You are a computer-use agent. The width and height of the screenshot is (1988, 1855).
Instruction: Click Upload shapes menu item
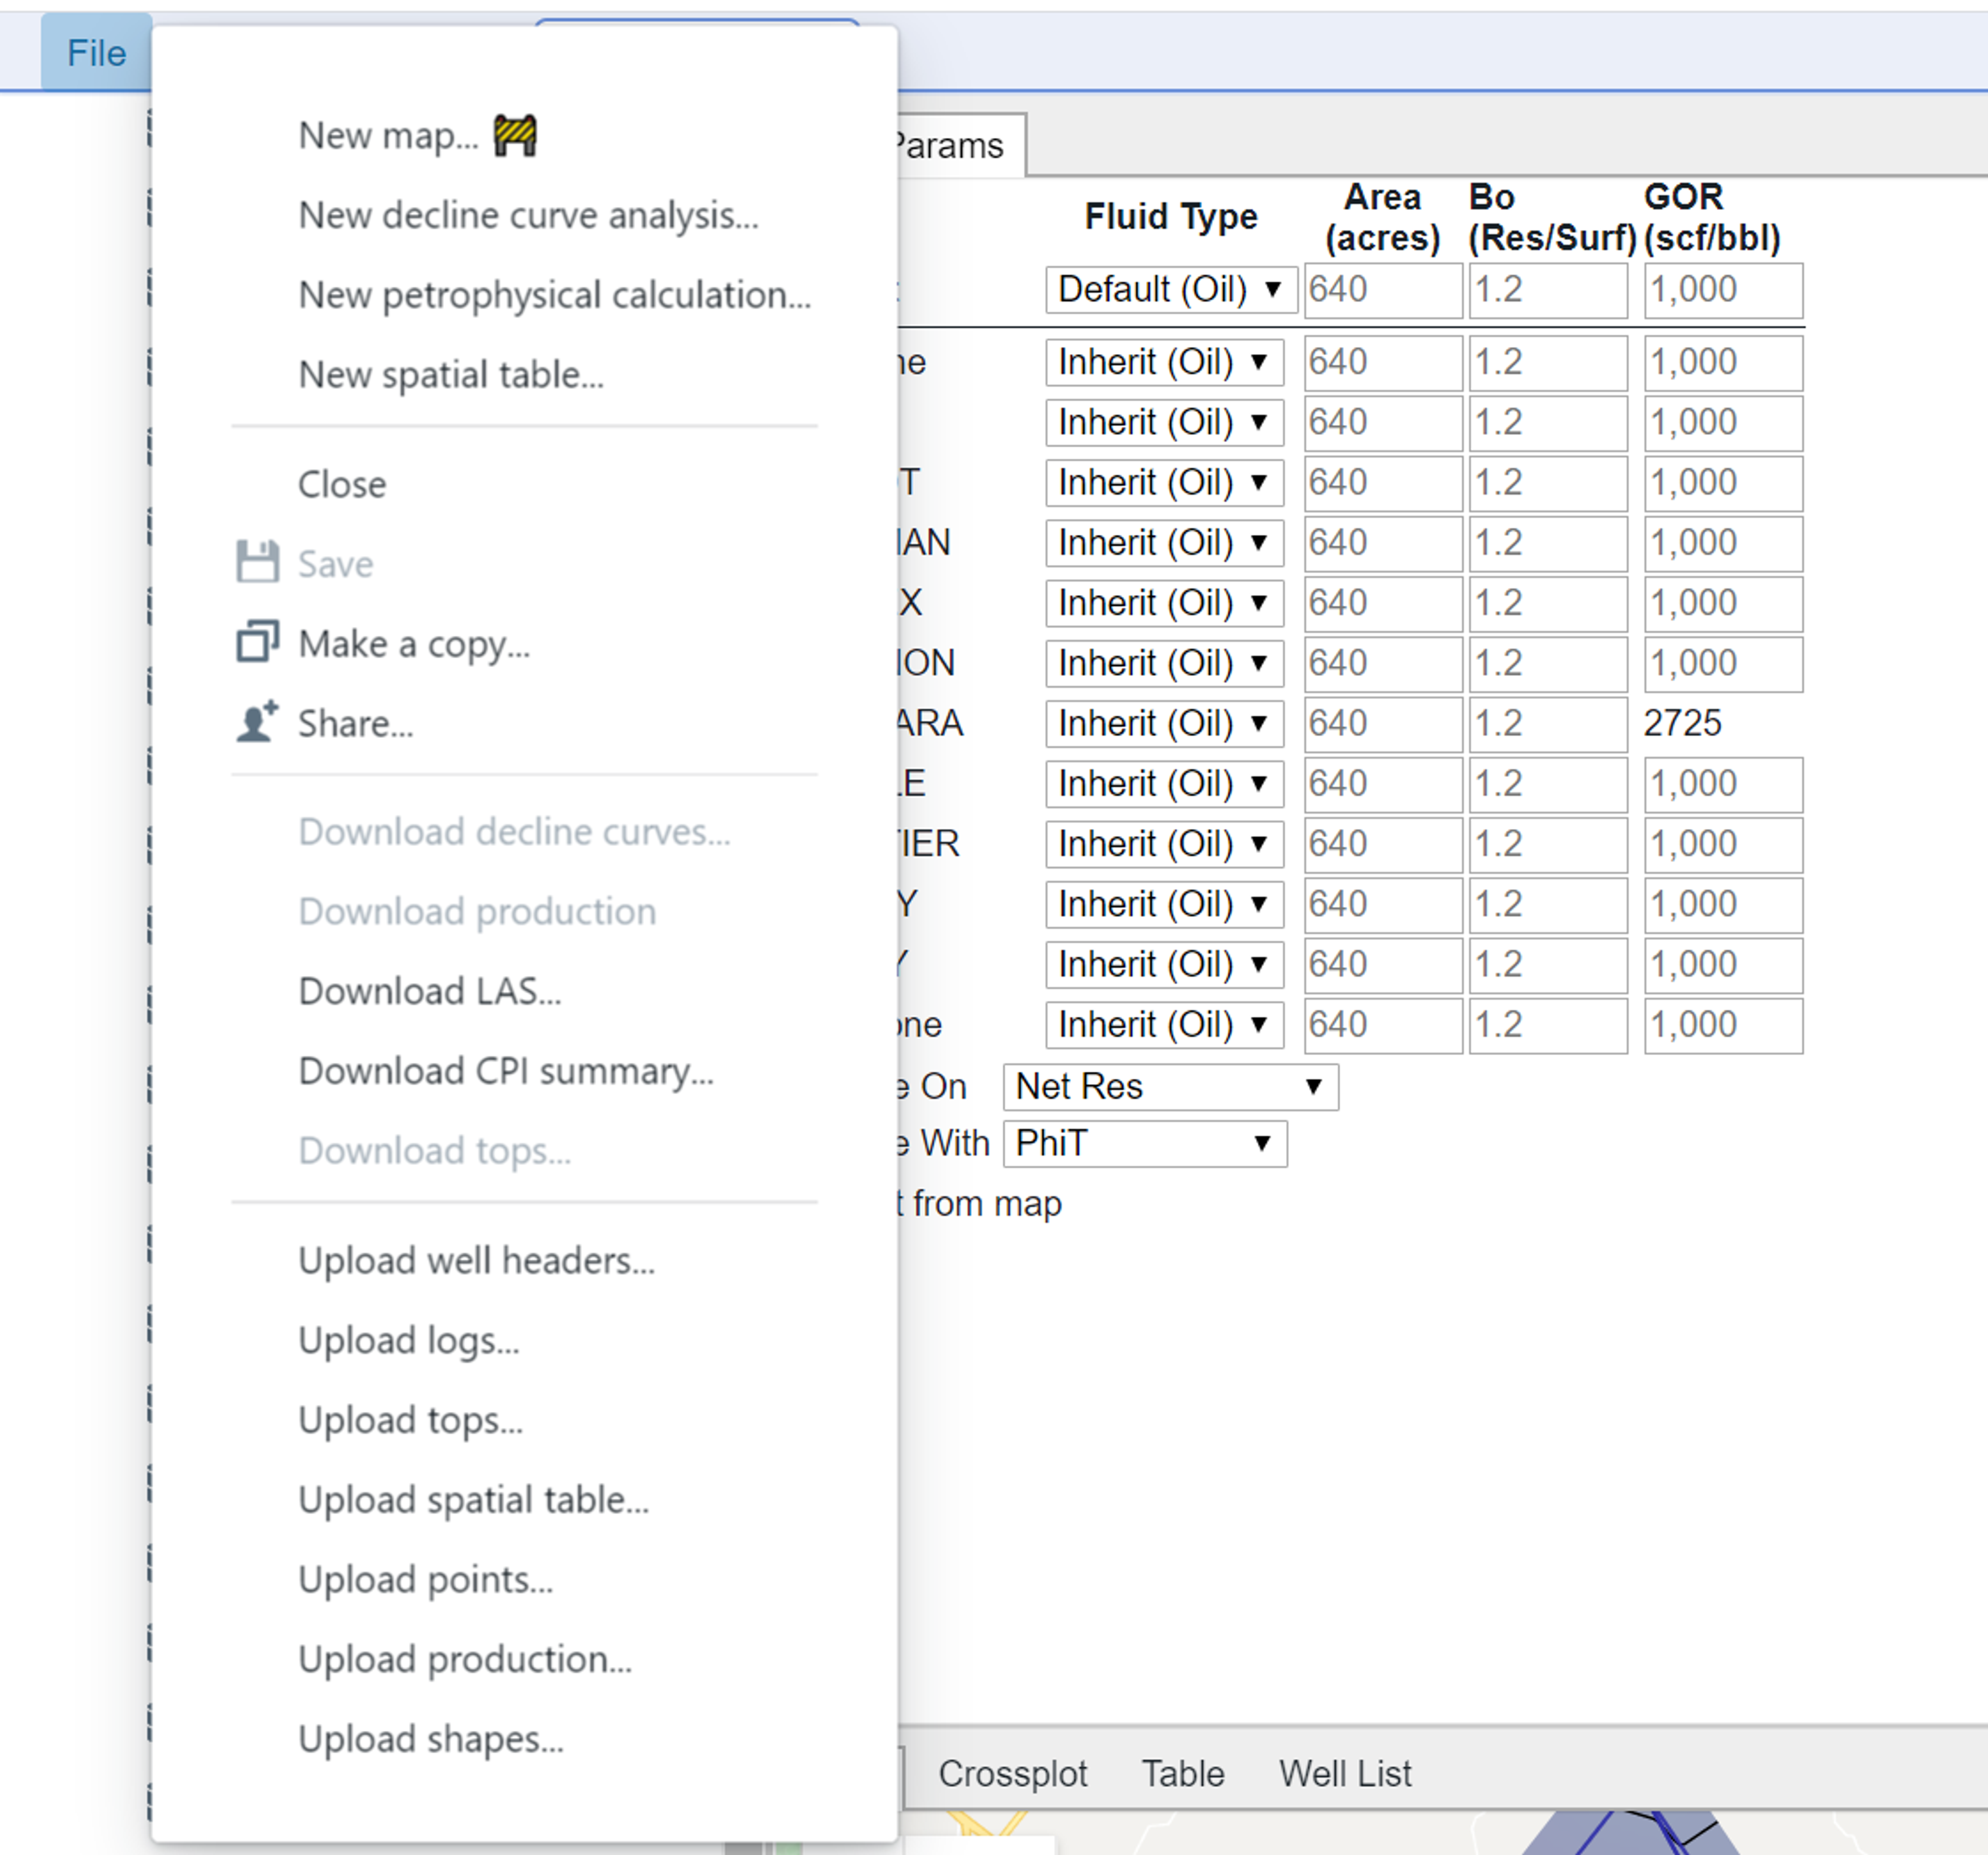click(x=431, y=1739)
